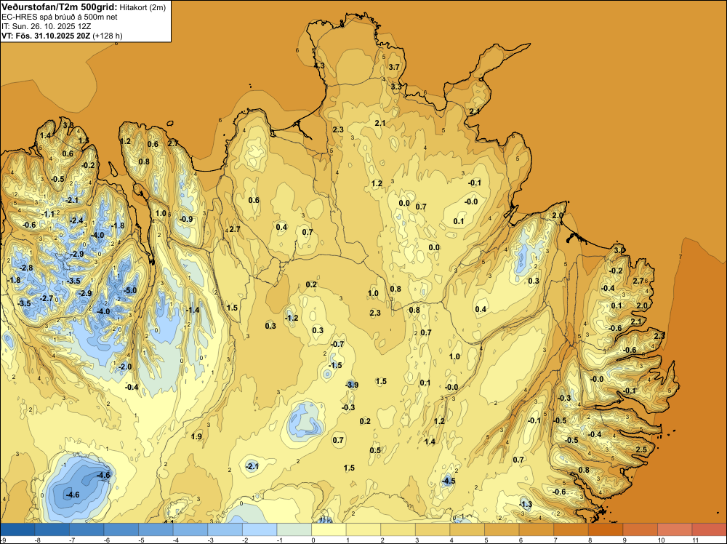Select the legend swatch right of 11

[710, 529]
